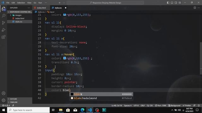Viewport: 202px width, 113px height.
Task: Open Microsoft Edge from taskbar
Action: [x=82, y=110]
